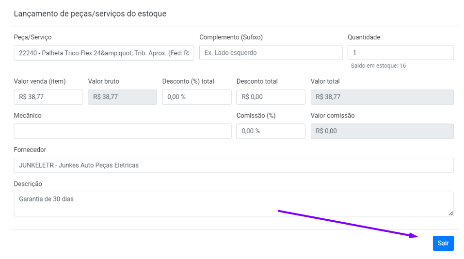Click the disabled Valor comissão field
The height and width of the screenshot is (259, 464).
click(382, 131)
